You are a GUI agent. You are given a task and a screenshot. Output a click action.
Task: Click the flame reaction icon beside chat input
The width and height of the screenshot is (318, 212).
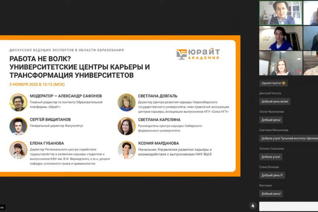(x=253, y=206)
